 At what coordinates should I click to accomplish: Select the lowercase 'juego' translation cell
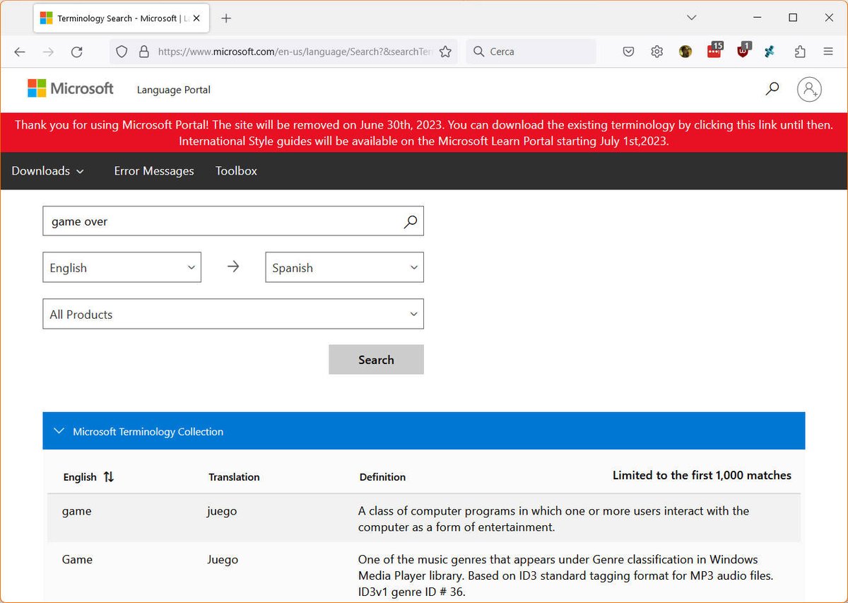point(222,511)
